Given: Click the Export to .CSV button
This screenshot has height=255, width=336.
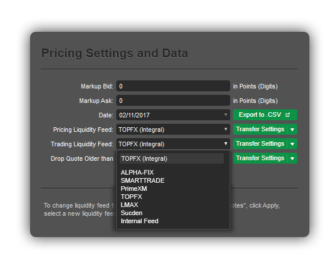Looking at the screenshot, I should [265, 115].
